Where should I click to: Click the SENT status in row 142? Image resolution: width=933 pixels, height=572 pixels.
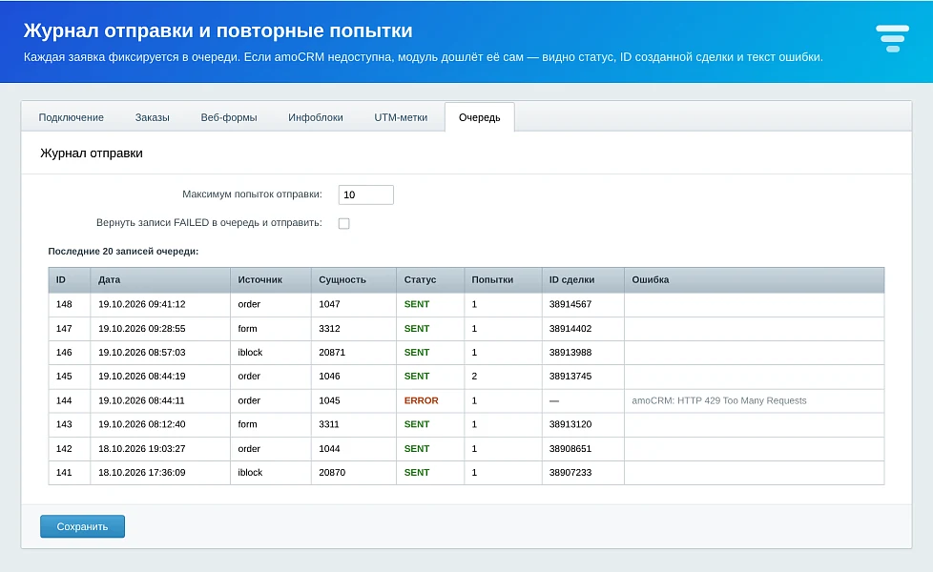coord(417,449)
